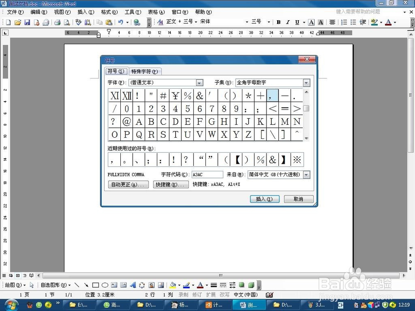Open the 来自 encoding dropdown
This screenshot has width=415, height=311.
(x=306, y=175)
